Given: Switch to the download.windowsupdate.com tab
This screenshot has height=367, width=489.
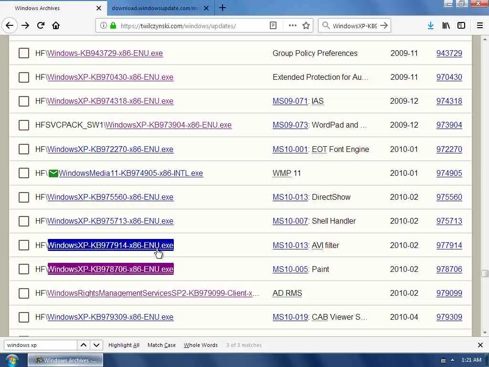Looking at the screenshot, I should click(160, 8).
